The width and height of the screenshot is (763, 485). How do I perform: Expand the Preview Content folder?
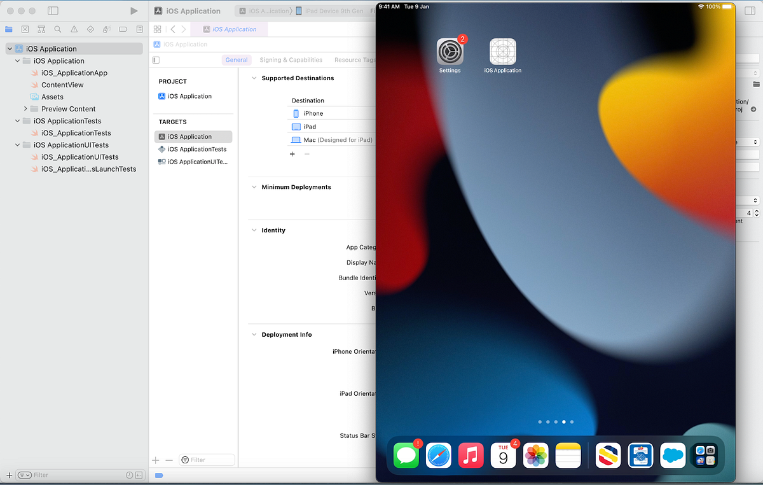26,109
